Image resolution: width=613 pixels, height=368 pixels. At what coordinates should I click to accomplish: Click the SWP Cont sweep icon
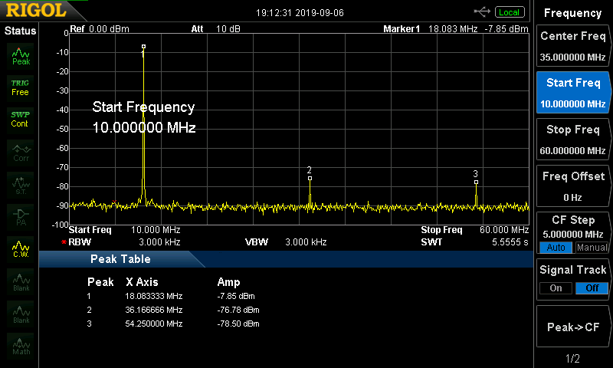(21, 119)
